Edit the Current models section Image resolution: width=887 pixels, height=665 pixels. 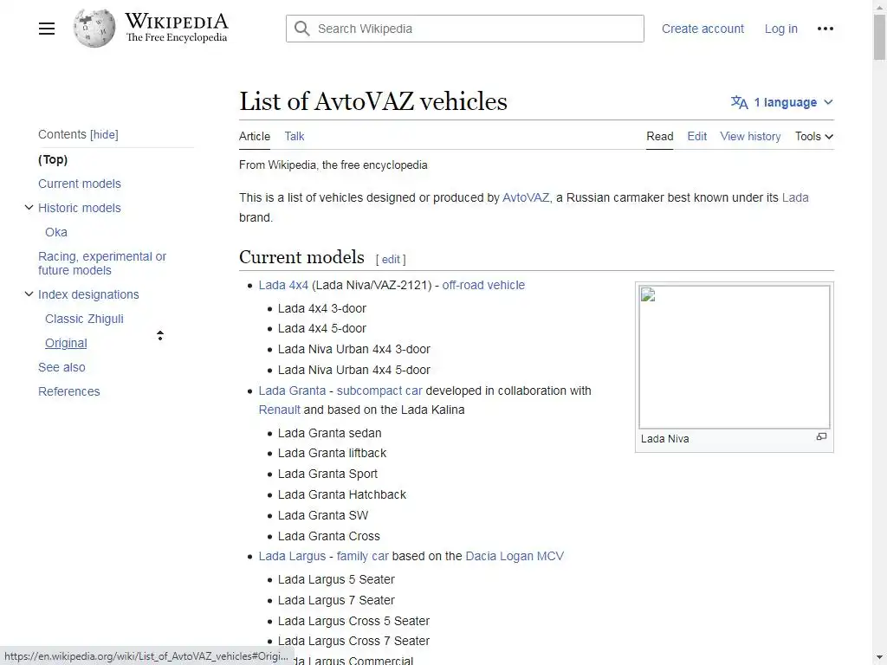(x=391, y=259)
